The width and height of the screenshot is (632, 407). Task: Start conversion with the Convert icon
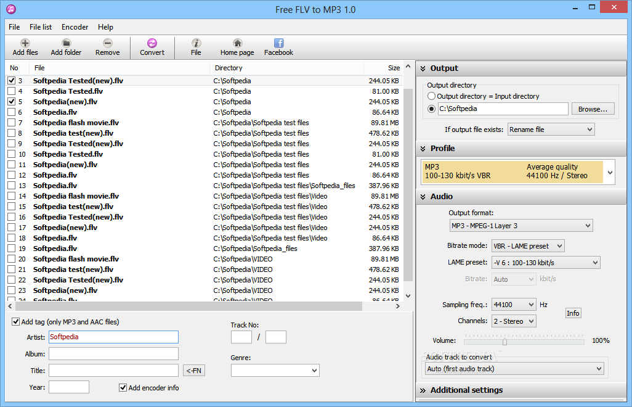point(152,47)
